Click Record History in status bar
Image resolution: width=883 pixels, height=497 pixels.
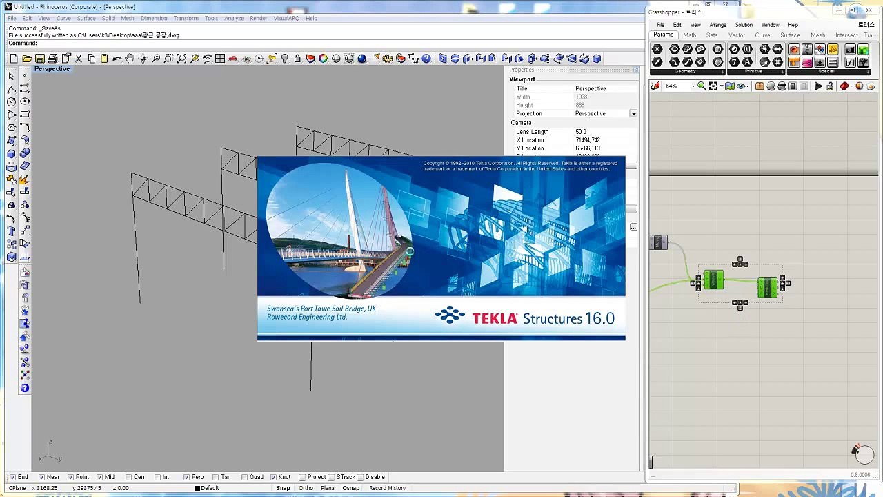click(x=387, y=488)
